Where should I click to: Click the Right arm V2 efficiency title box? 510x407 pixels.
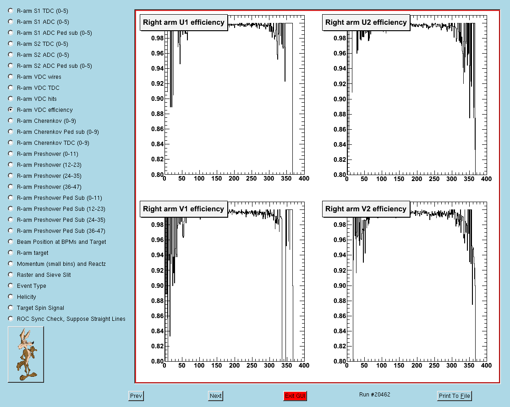(x=366, y=209)
